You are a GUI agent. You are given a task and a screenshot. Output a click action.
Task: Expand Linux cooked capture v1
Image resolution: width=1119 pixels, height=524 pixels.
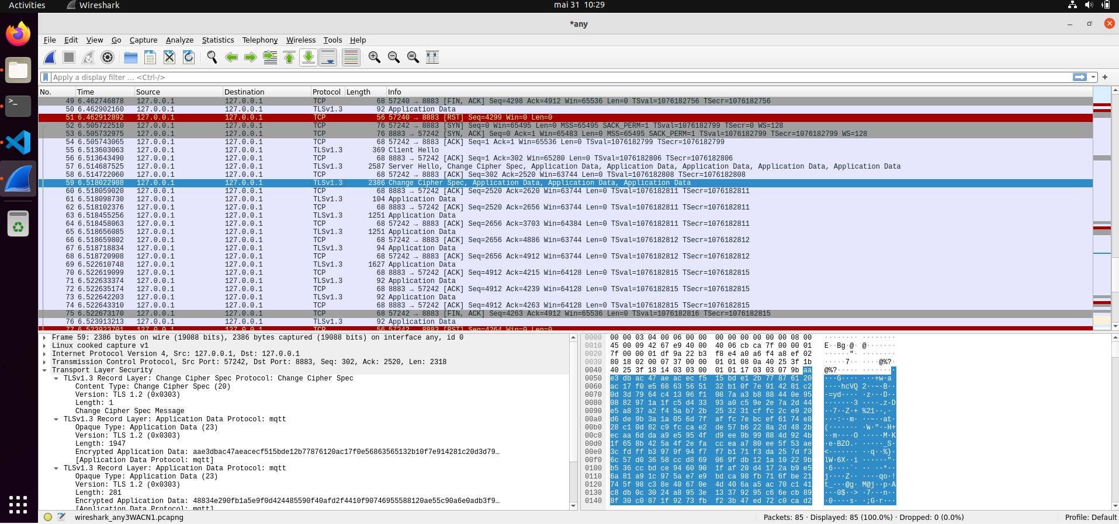(45, 345)
